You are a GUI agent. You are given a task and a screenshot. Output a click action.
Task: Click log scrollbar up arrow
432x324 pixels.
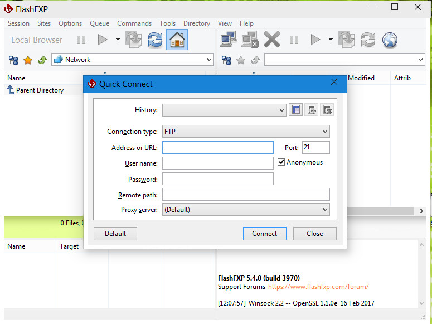[x=421, y=245]
